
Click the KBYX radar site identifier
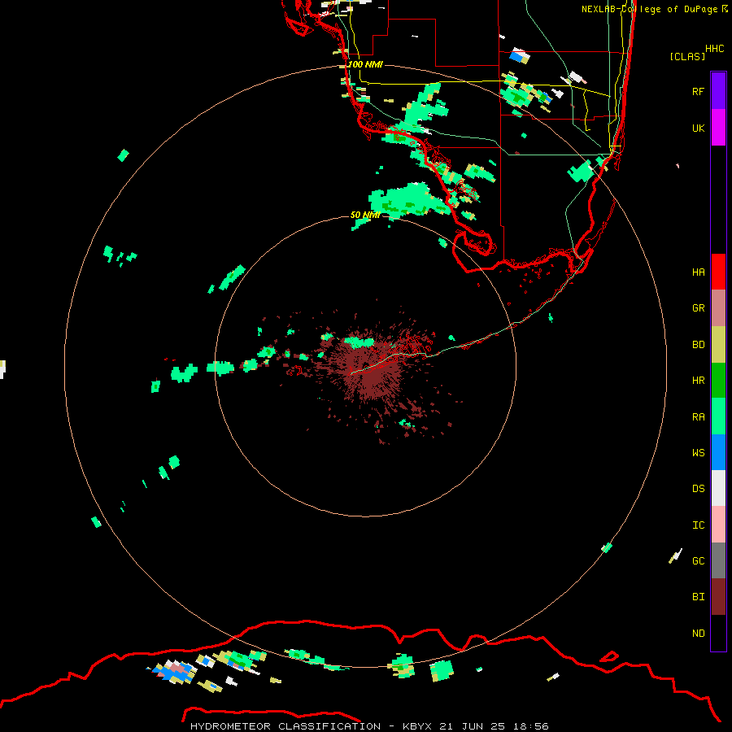[x=417, y=726]
